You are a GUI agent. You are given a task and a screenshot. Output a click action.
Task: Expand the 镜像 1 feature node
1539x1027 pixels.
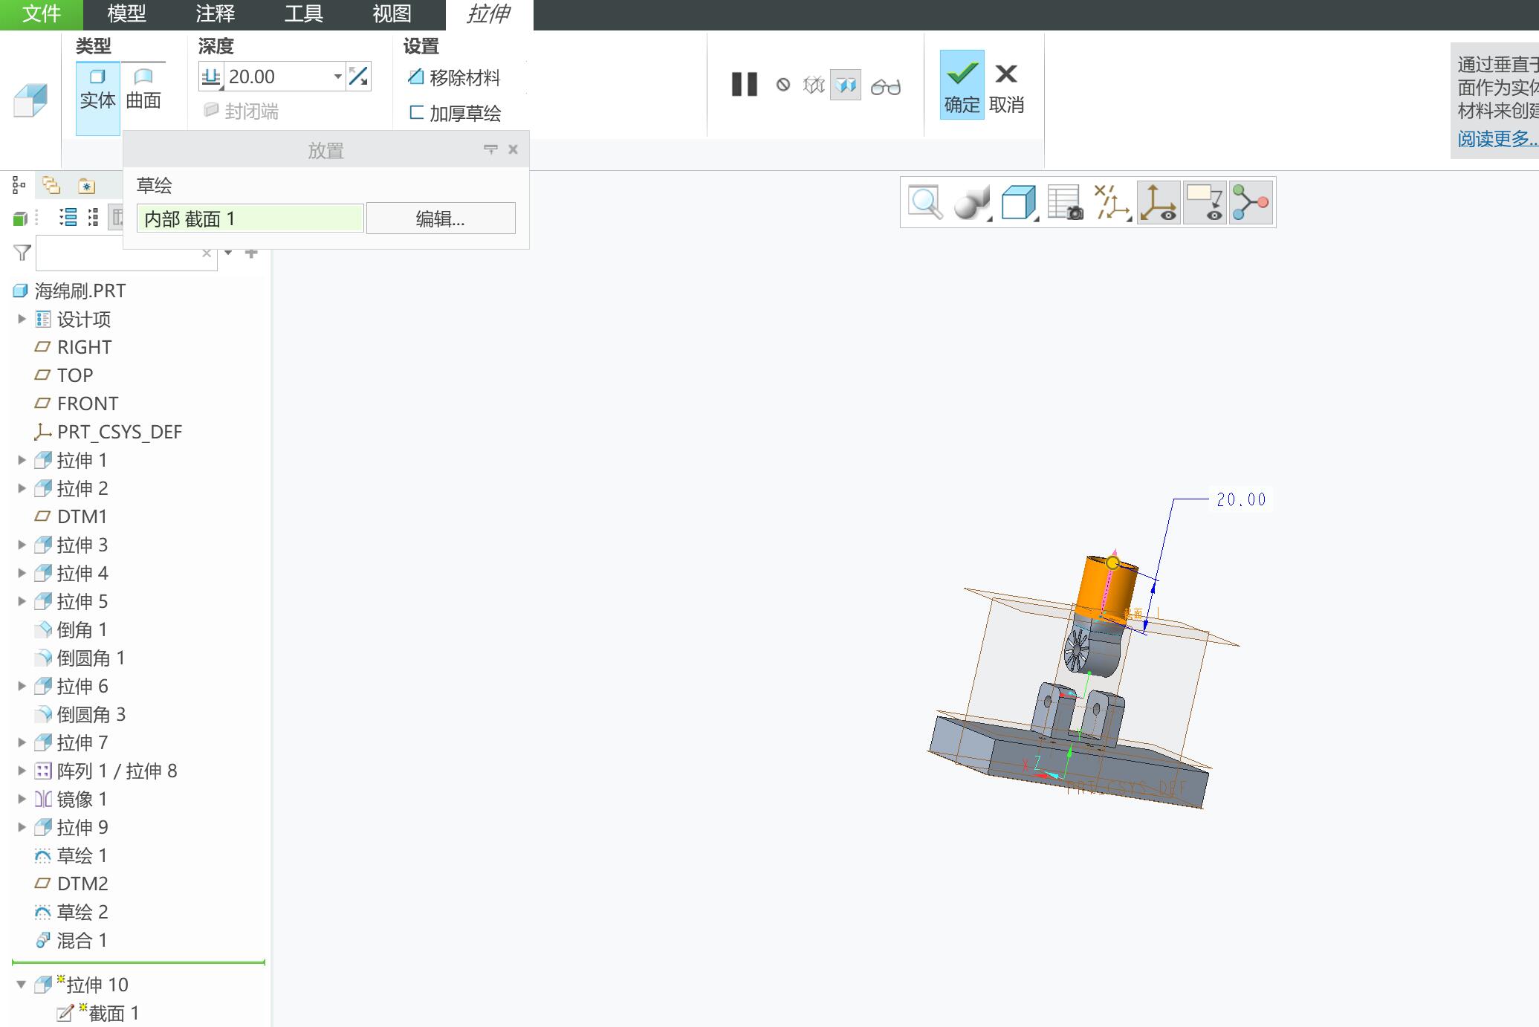(22, 799)
